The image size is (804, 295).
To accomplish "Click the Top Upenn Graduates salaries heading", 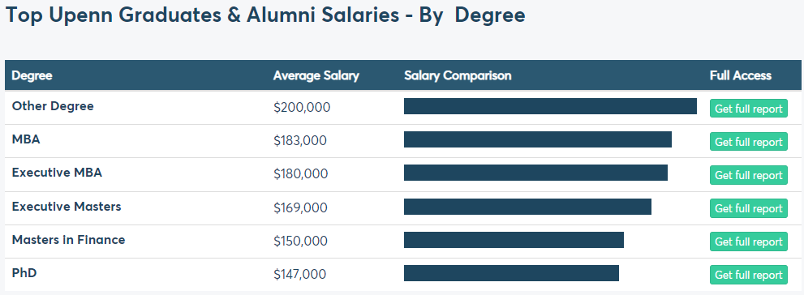I will click(x=265, y=15).
